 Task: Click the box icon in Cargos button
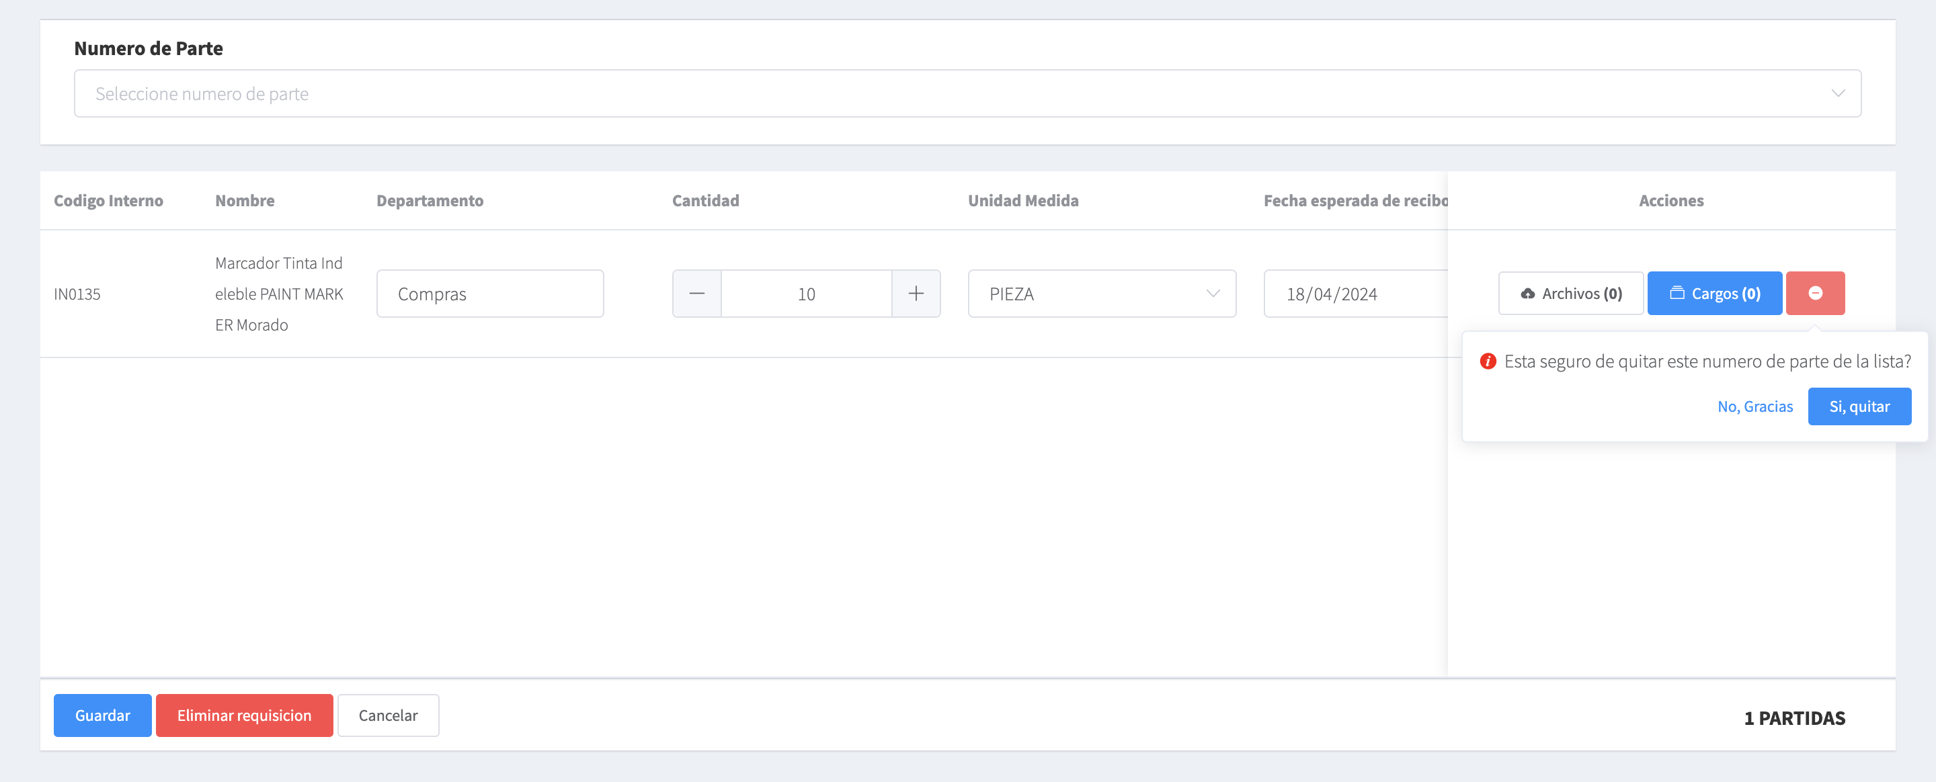click(1677, 293)
